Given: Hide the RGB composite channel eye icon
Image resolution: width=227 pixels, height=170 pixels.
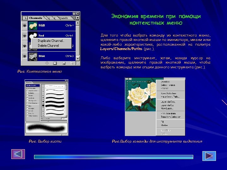Looking at the screenshot, I should tap(25, 25).
